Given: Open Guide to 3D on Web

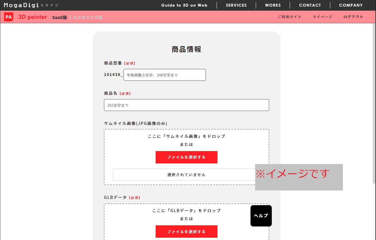Looking at the screenshot, I should 184,5.
